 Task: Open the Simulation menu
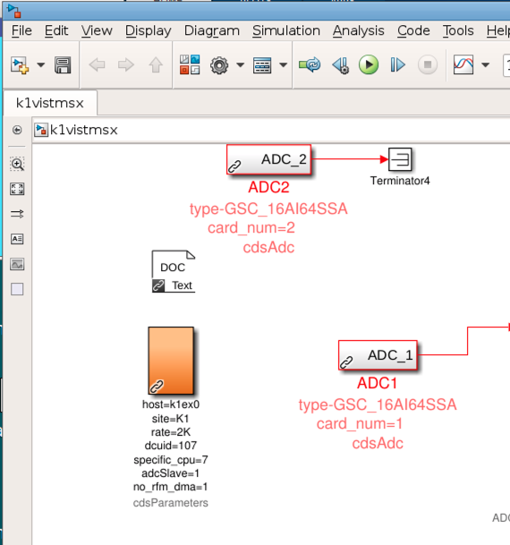coord(286,31)
